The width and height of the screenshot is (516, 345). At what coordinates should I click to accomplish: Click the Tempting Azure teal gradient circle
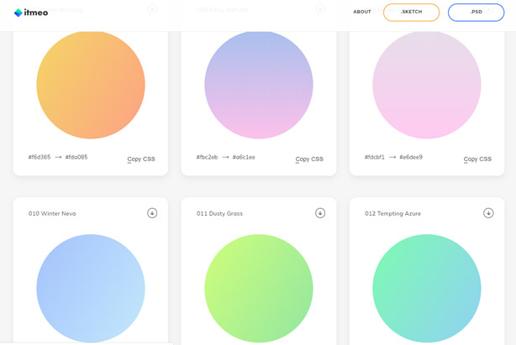tap(427, 288)
